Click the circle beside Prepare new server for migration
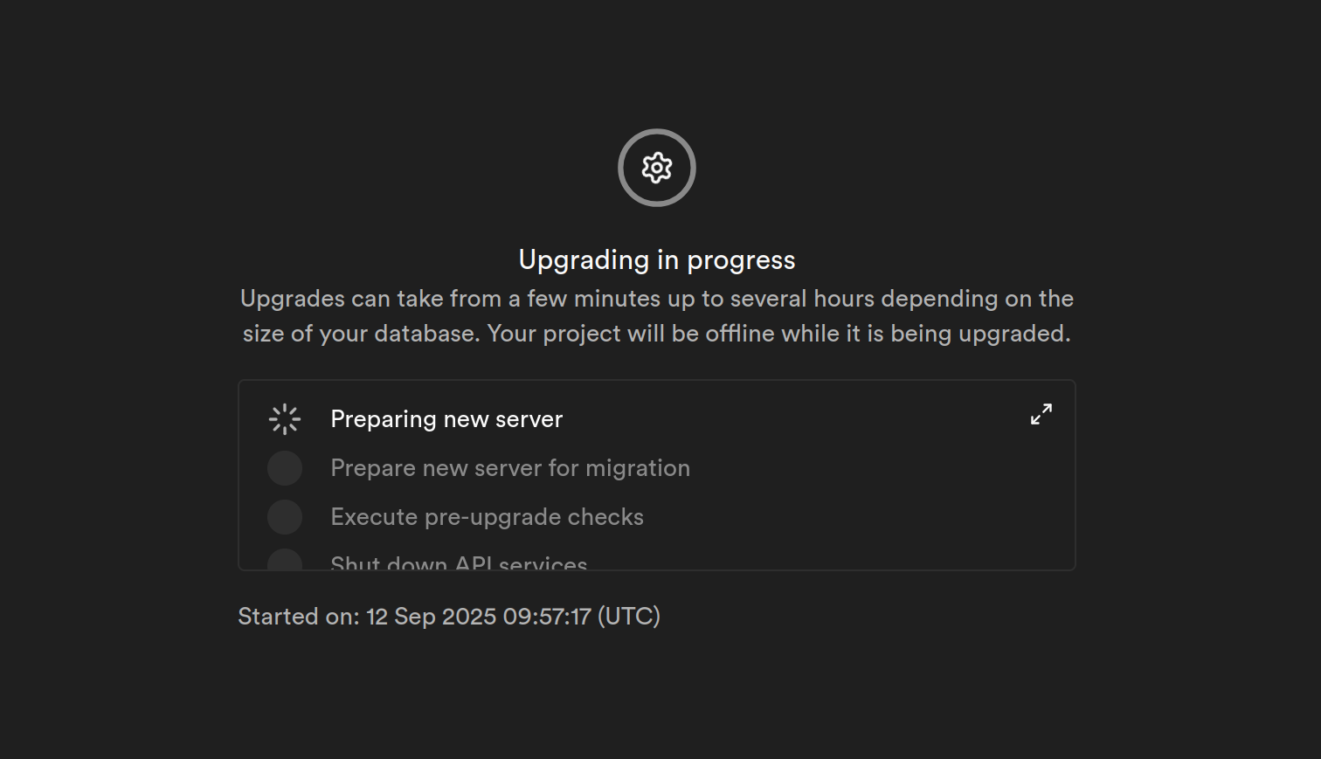Viewport: 1321px width, 759px height. (x=285, y=468)
